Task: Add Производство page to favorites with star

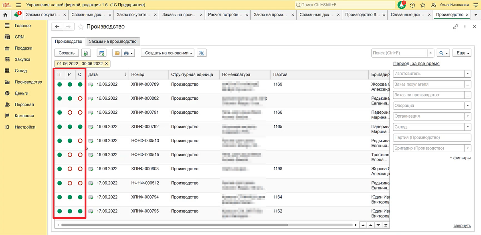Action: [x=81, y=27]
